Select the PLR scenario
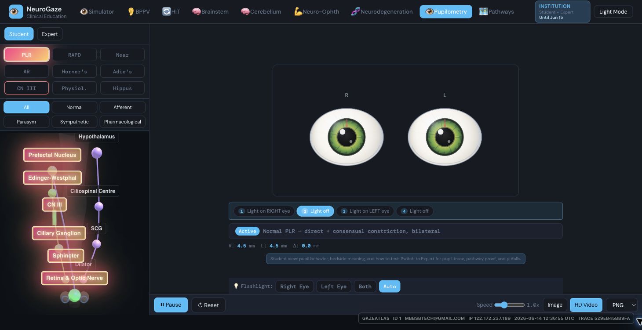 (26, 55)
